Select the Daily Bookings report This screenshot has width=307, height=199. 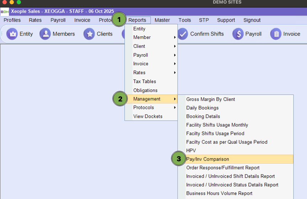(202, 108)
